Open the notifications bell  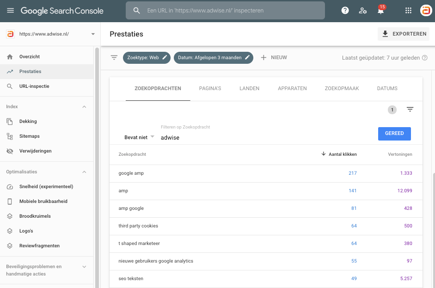click(381, 11)
